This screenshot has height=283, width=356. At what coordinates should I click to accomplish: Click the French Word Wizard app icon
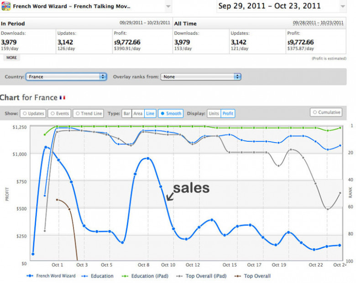5,6
